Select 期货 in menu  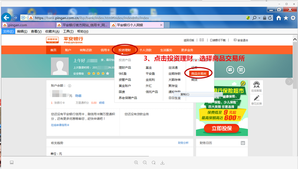click(x=194, y=79)
